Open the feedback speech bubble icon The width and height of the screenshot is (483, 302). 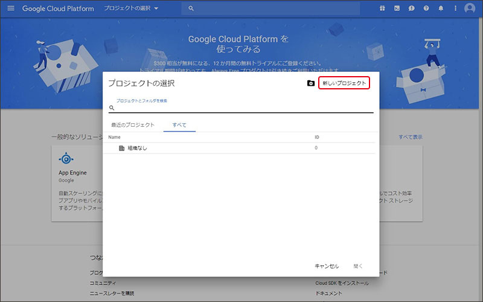coord(411,8)
